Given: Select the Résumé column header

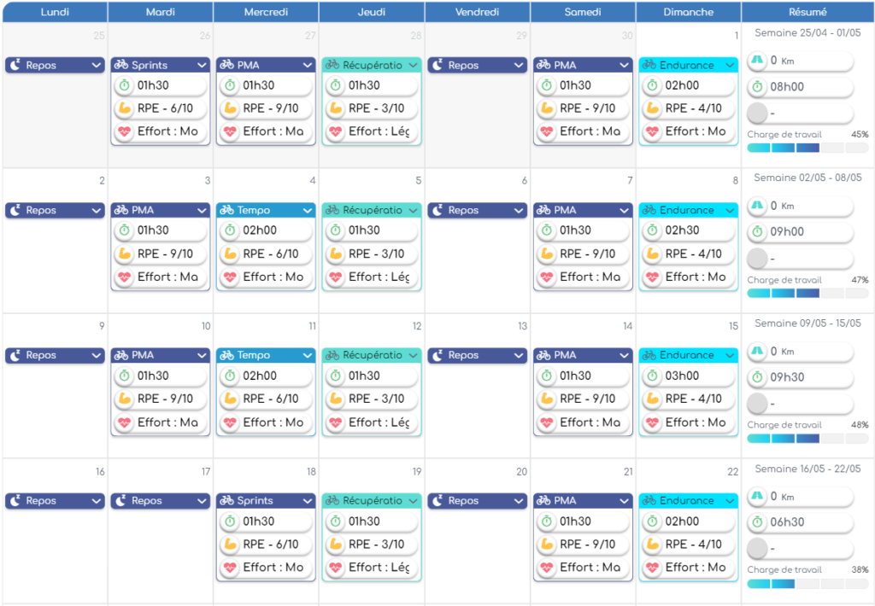Looking at the screenshot, I should [x=807, y=12].
